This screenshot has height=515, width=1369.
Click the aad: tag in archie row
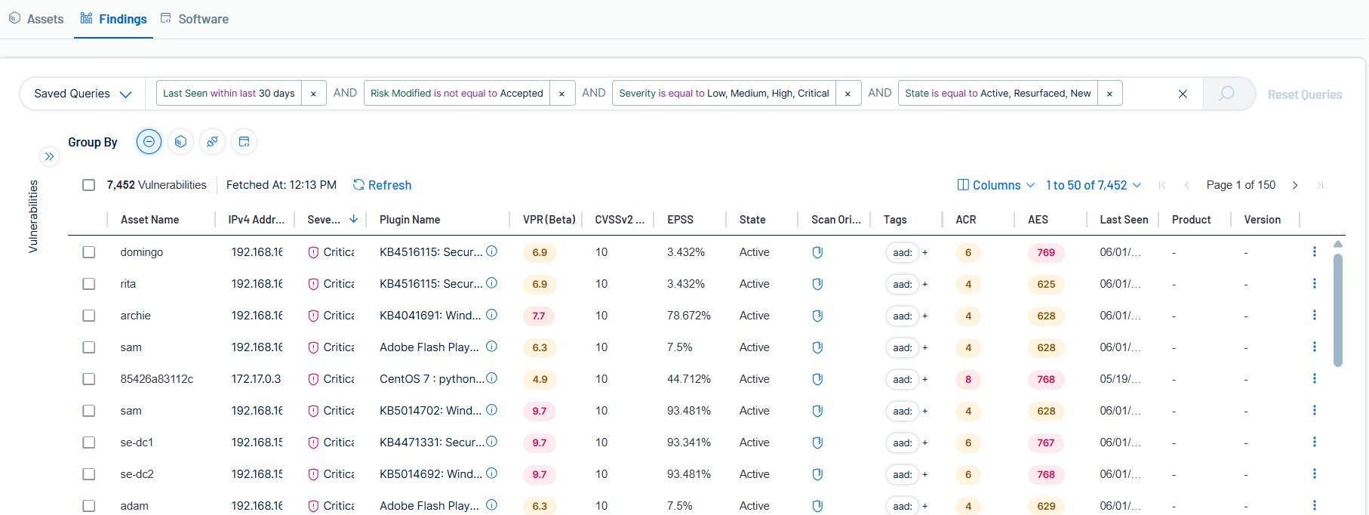[x=902, y=316]
